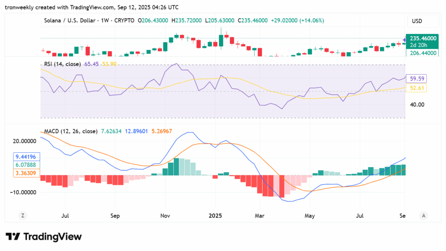Toggle auto scale with the A button

[423, 216]
